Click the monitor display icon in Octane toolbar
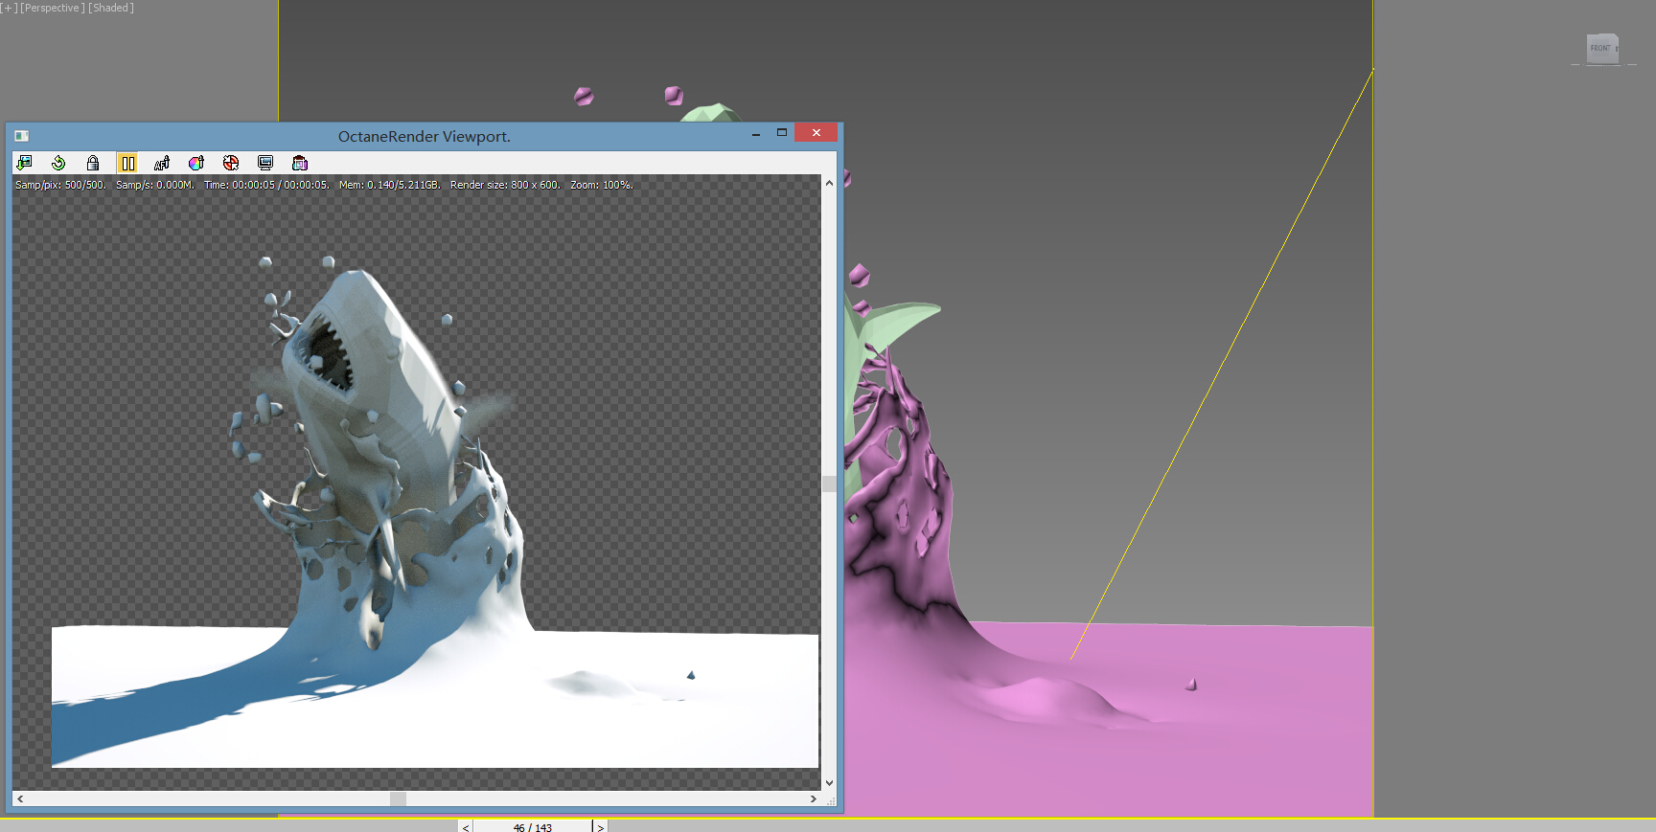Viewport: 1656px width, 832px height. point(265,163)
